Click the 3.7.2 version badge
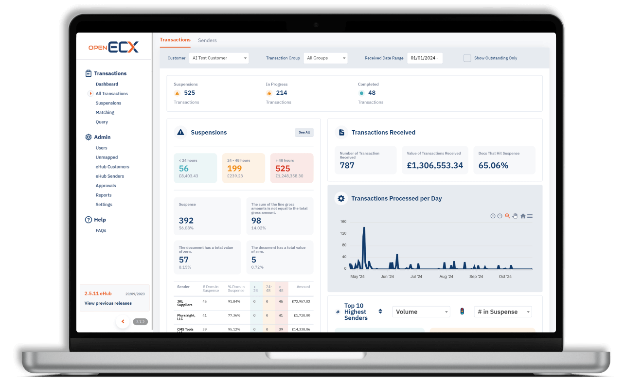The height and width of the screenshot is (382, 625). (140, 322)
